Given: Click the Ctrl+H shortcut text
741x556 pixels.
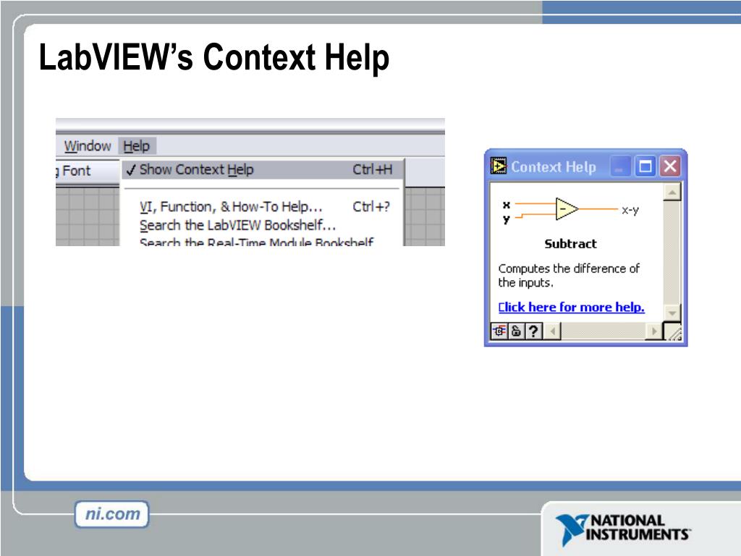Looking at the screenshot, I should [x=373, y=169].
